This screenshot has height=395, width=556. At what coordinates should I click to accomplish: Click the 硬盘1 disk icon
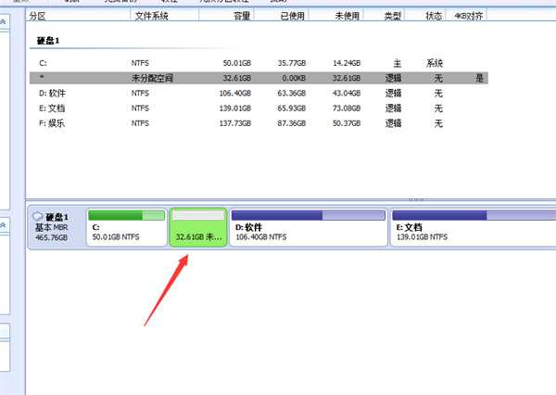coord(37,216)
